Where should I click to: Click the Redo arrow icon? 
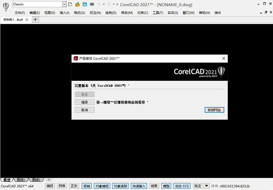(x=108, y=4)
